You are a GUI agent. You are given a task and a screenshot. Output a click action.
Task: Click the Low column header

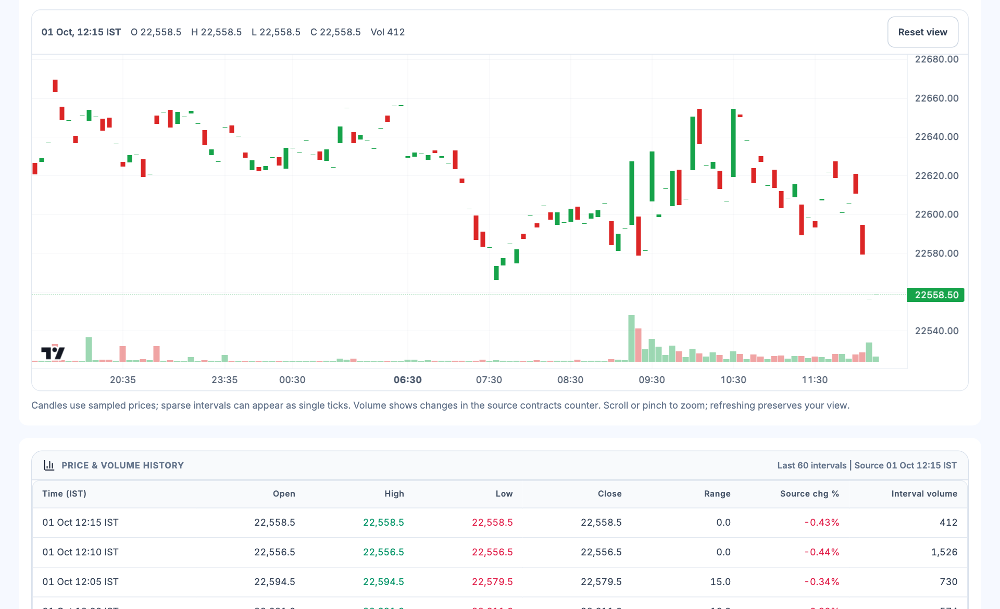point(504,493)
